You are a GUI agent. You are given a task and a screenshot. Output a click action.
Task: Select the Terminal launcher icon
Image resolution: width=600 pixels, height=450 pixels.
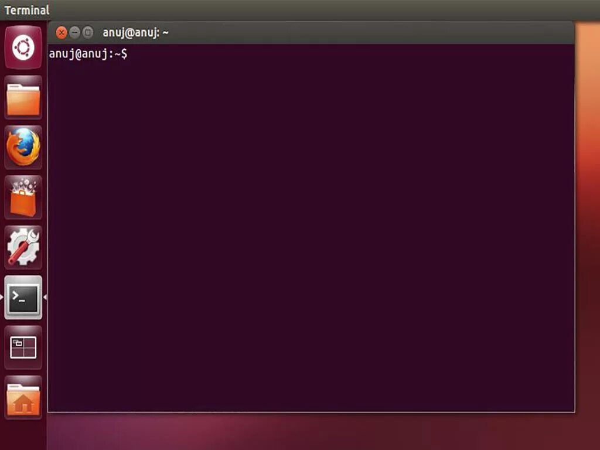click(x=23, y=297)
